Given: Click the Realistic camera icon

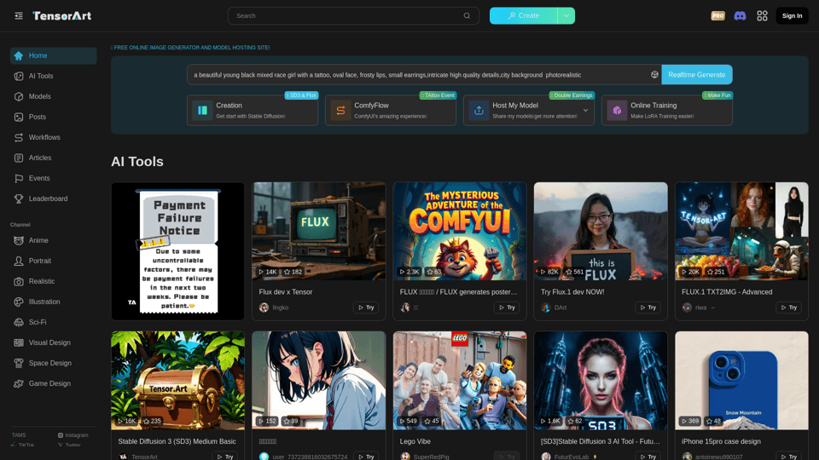Looking at the screenshot, I should pyautogui.click(x=19, y=281).
